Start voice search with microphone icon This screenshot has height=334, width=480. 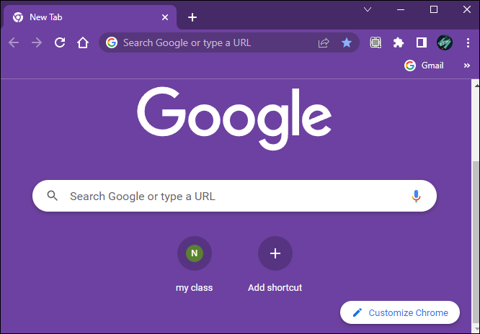point(416,196)
